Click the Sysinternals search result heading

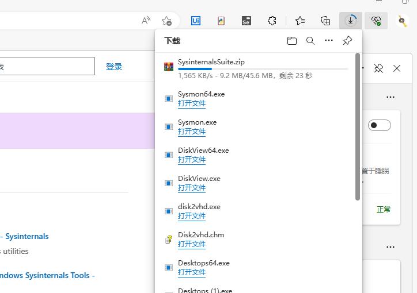coord(24,236)
